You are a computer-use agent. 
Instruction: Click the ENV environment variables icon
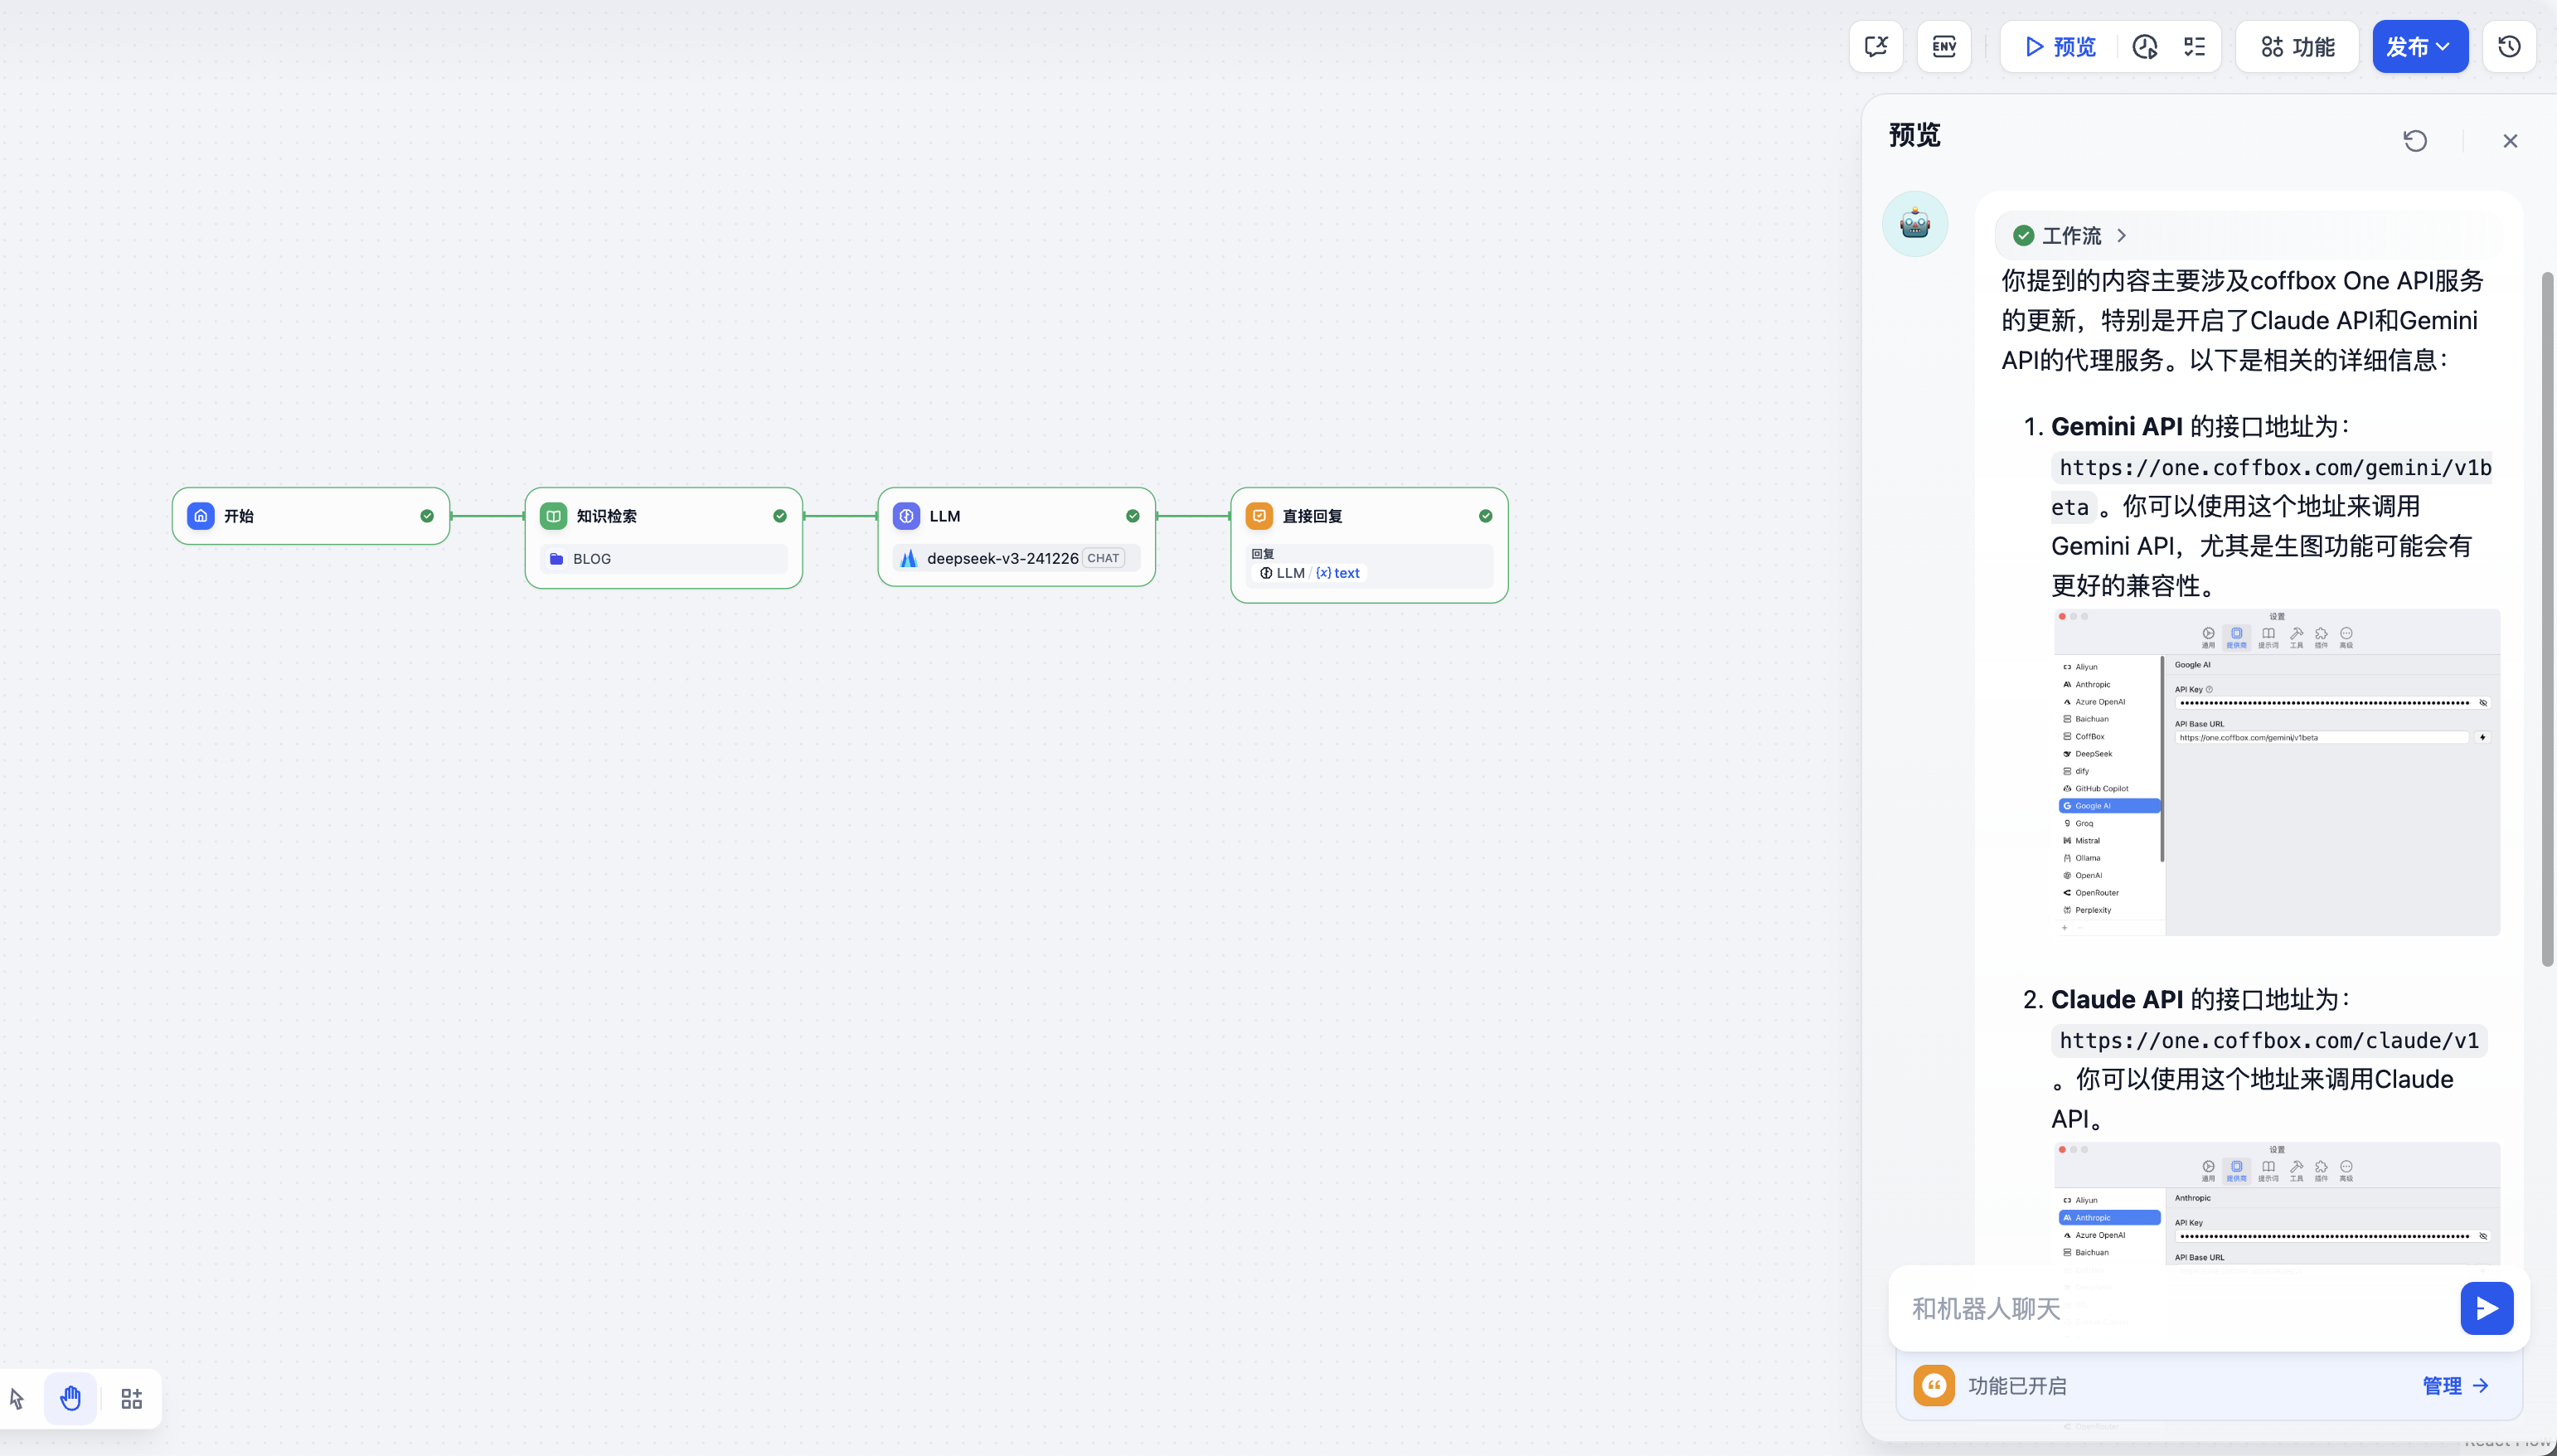pyautogui.click(x=1943, y=47)
